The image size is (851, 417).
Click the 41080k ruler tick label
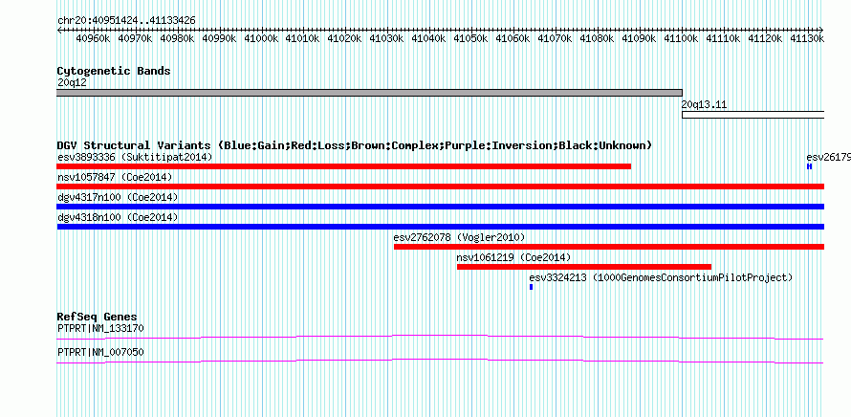pyautogui.click(x=597, y=39)
